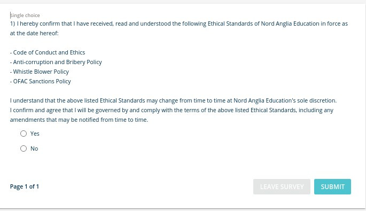Click the 'I confirm and agree' sentence
Screen dimensions: 366x211
coord(172,110)
